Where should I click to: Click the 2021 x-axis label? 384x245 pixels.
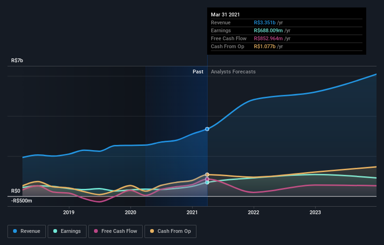click(192, 212)
